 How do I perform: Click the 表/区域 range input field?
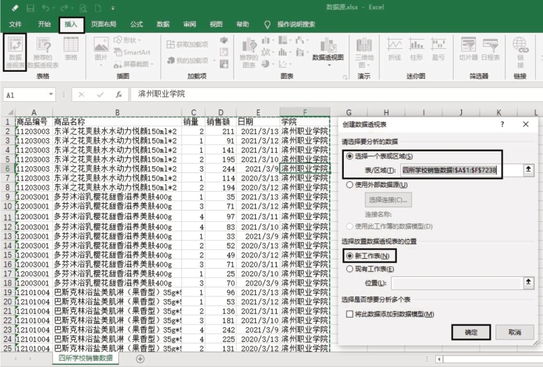click(458, 170)
